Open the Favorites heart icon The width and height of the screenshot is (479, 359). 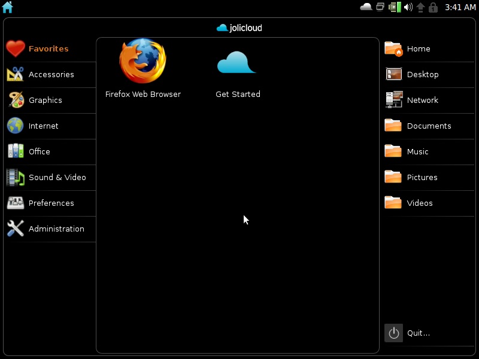(x=16, y=48)
